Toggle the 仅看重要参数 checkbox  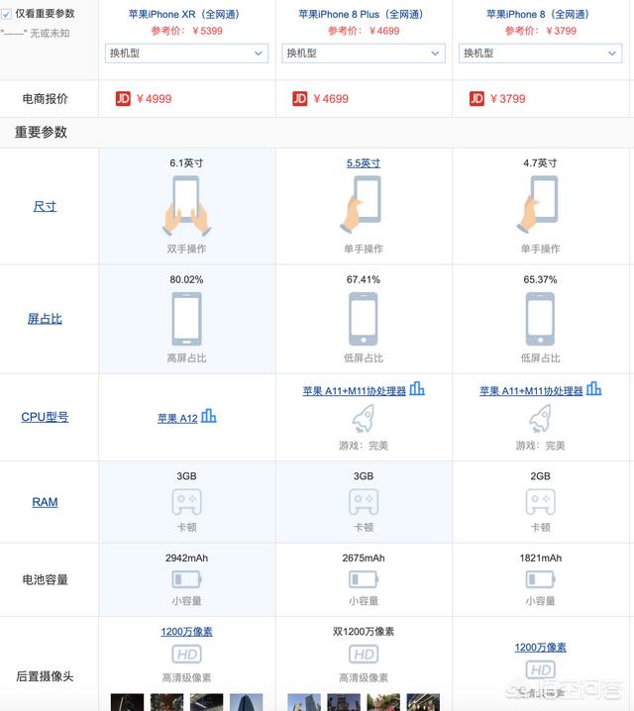6,15
